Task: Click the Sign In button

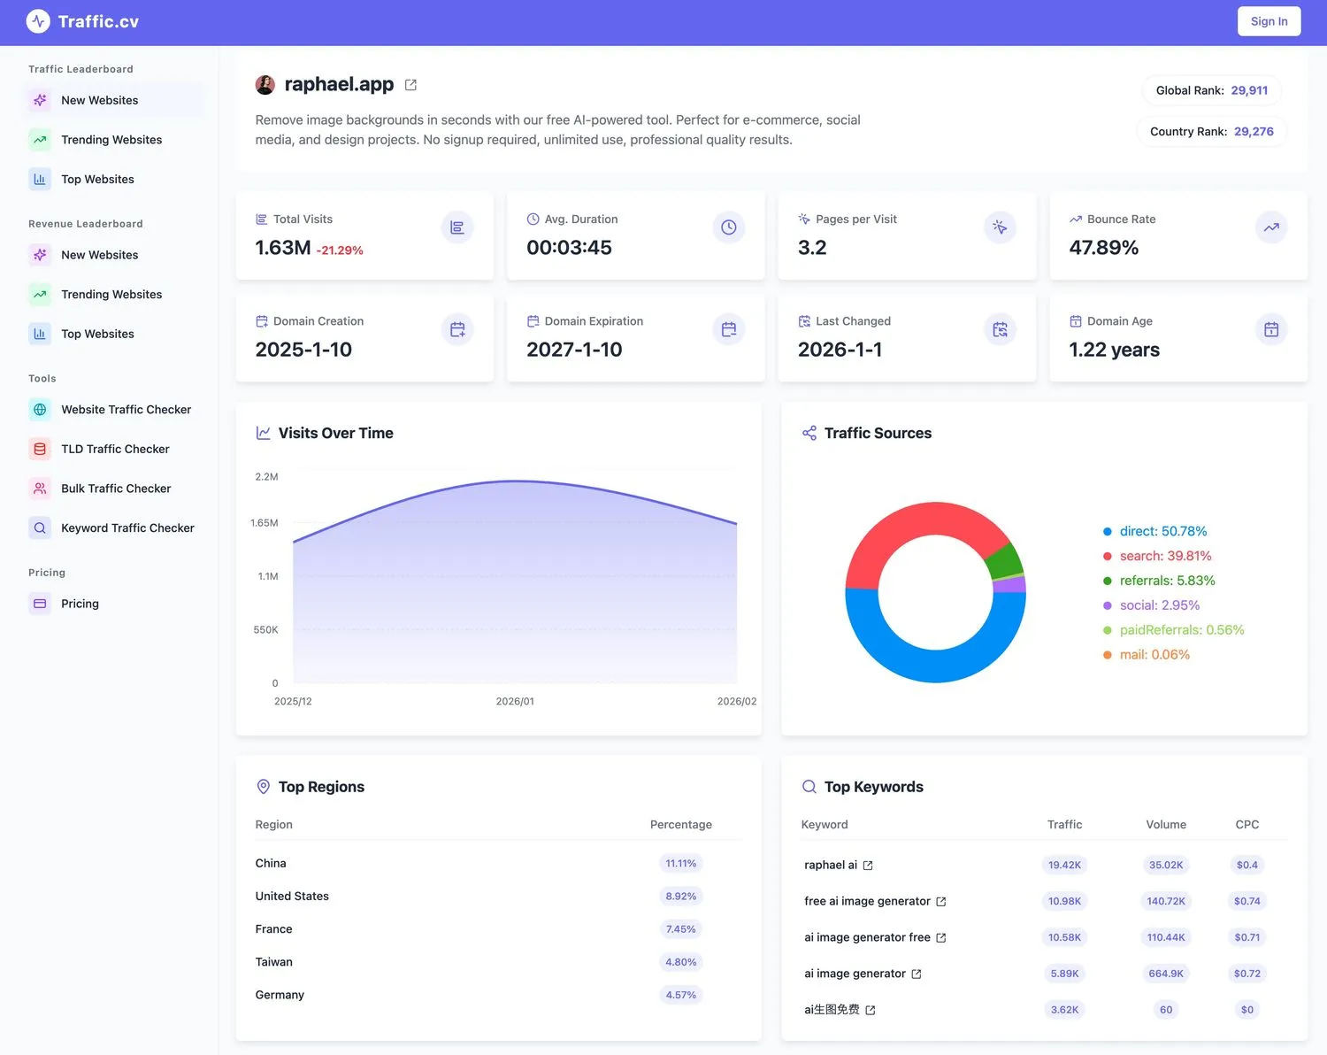Action: point(1269,21)
